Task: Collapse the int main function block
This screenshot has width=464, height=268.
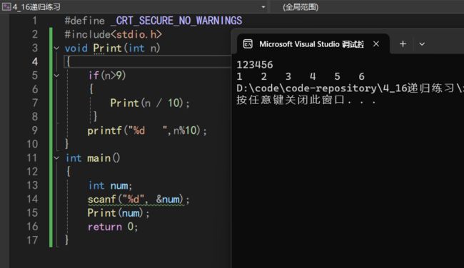Action: [x=56, y=158]
